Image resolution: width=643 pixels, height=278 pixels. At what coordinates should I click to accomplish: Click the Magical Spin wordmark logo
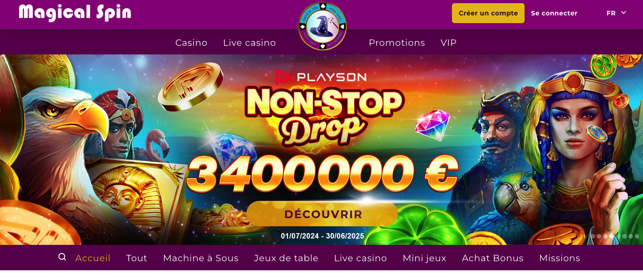75,13
